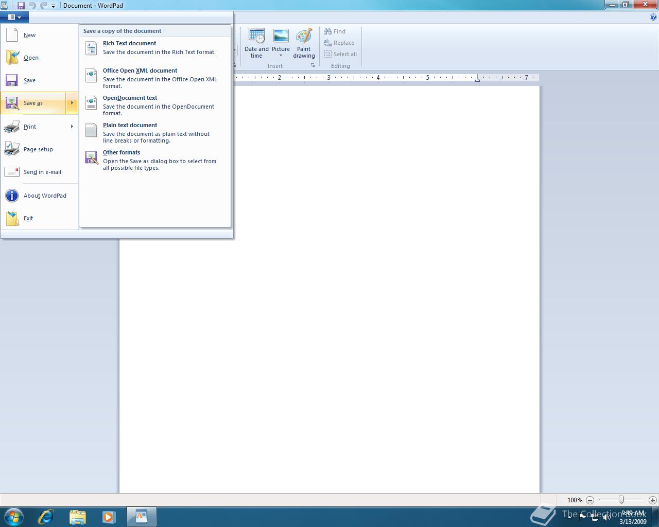Click the Print printer icon
The width and height of the screenshot is (659, 527).
coord(12,127)
